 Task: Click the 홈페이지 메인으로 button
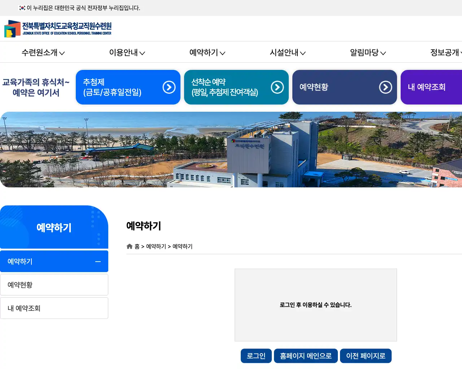(306, 356)
